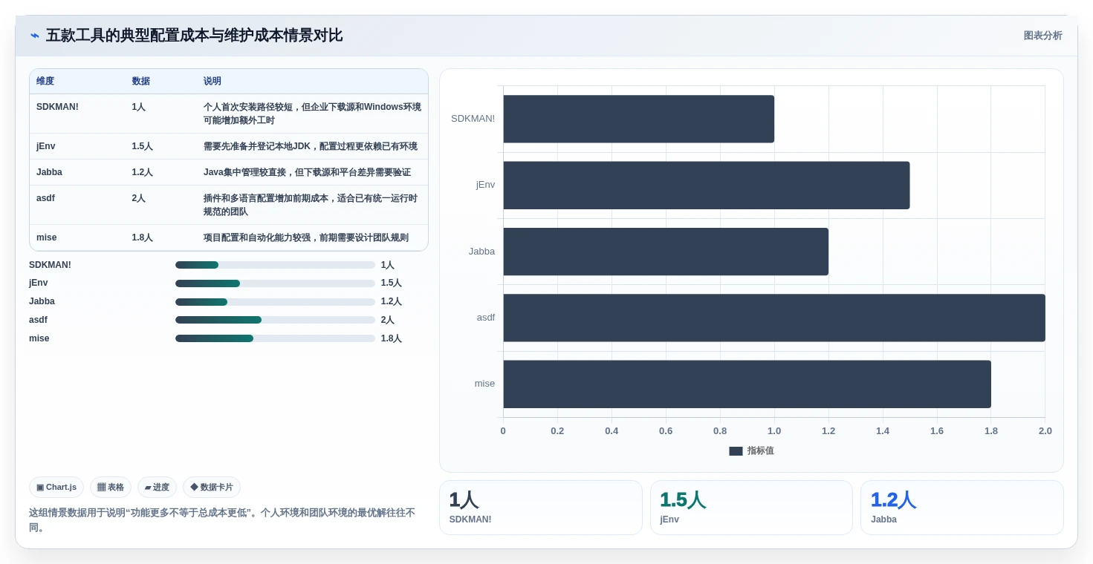Click the 2.0 x-axis tick label
The image size is (1093, 564).
tap(1045, 431)
